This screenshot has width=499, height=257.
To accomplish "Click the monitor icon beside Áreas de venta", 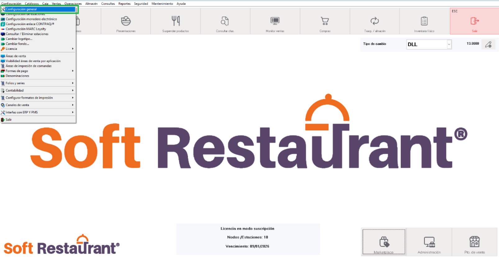I will tap(3, 56).
